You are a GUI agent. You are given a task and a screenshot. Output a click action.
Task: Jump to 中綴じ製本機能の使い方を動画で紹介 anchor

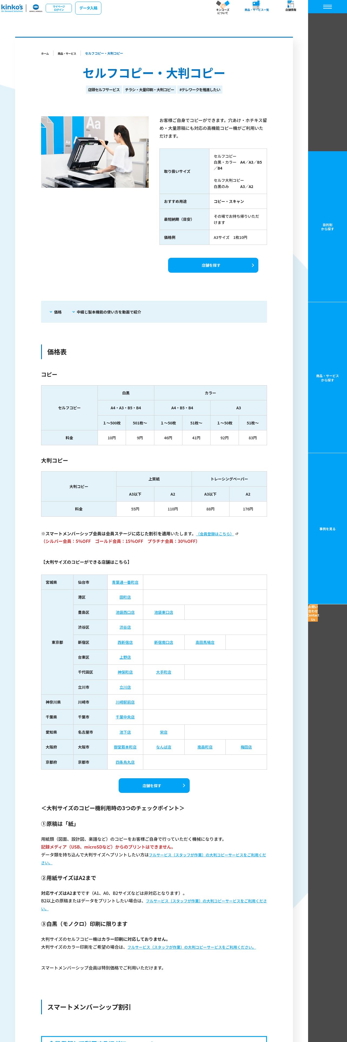(107, 312)
